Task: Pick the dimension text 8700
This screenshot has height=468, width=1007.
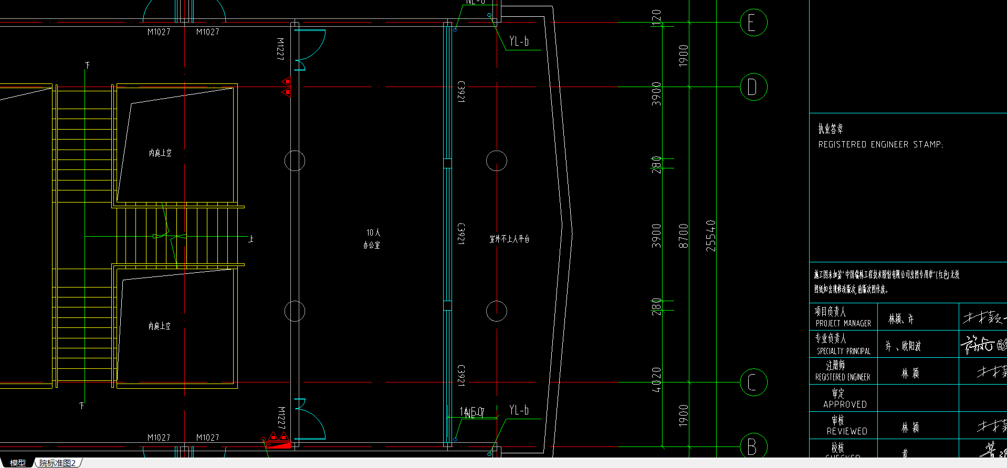Action: click(683, 236)
